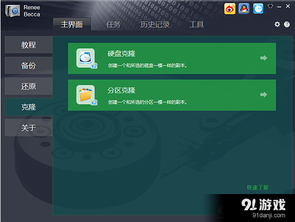Viewport: 295px width, 222px height.
Task: Click the Renee Becca safe logo
Action: (13, 11)
